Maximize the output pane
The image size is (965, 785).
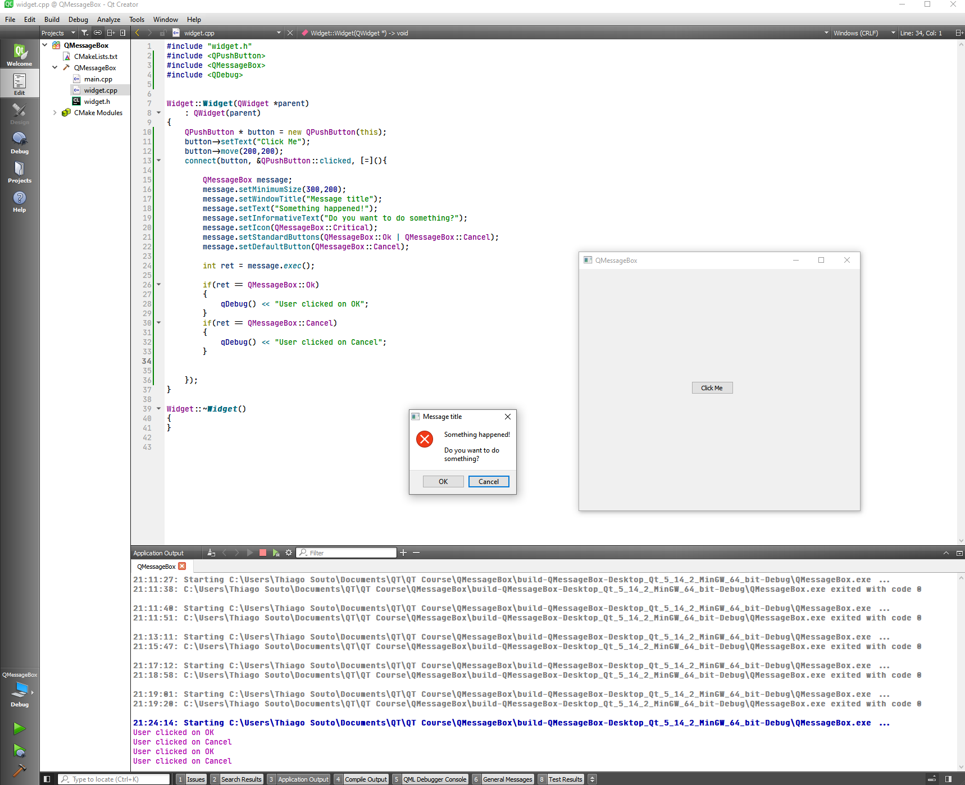[959, 553]
